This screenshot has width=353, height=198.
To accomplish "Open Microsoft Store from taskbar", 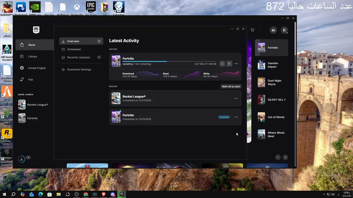I will click(x=50, y=194).
